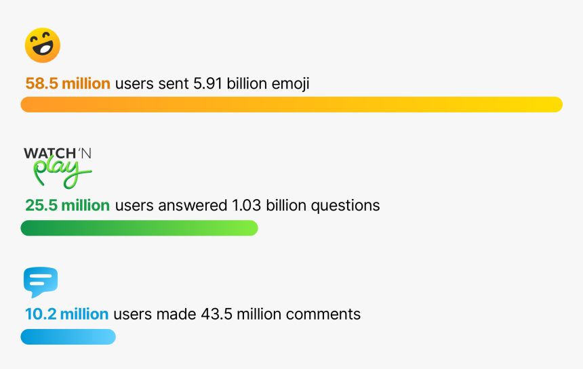Click 'users made 43.5 million comments' text
The width and height of the screenshot is (583, 369).
237,314
